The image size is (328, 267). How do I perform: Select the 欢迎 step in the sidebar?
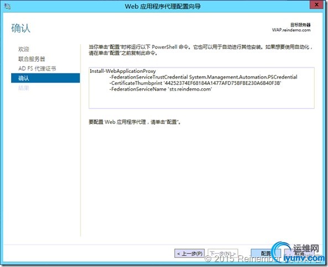tap(24, 49)
